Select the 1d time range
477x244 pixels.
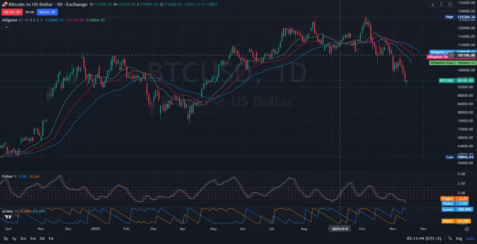click(51, 238)
